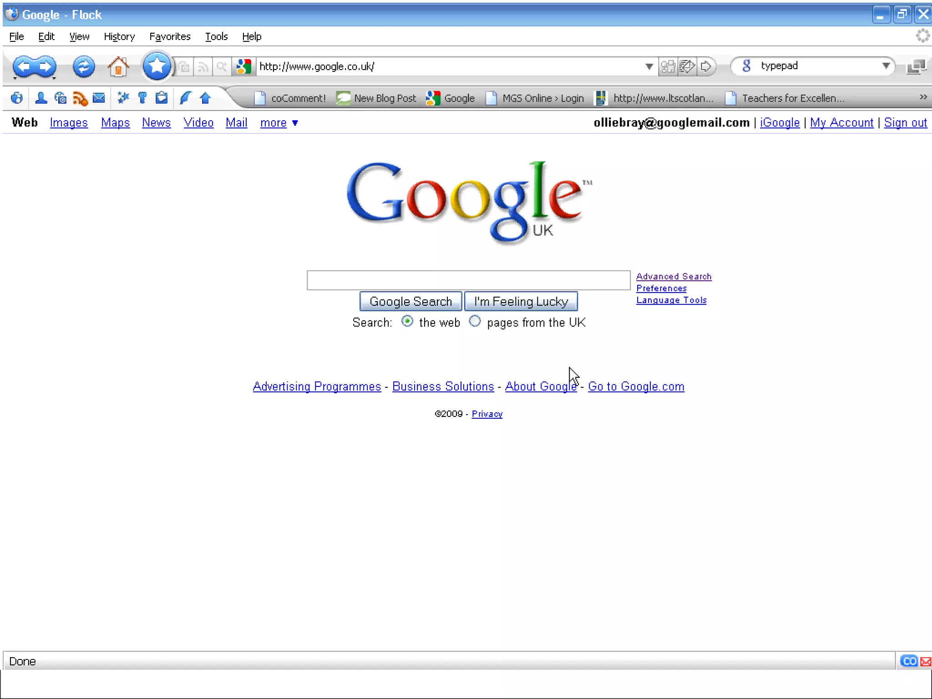Screen dimensions: 932x699
Task: Open the Tools menu
Action: (x=216, y=36)
